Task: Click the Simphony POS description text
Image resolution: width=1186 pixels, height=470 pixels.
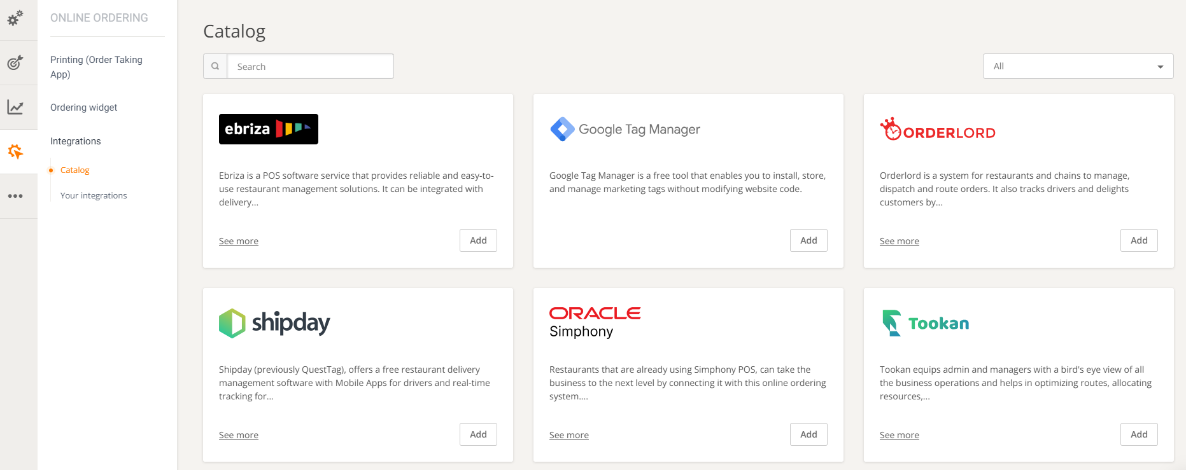Action: [688, 383]
